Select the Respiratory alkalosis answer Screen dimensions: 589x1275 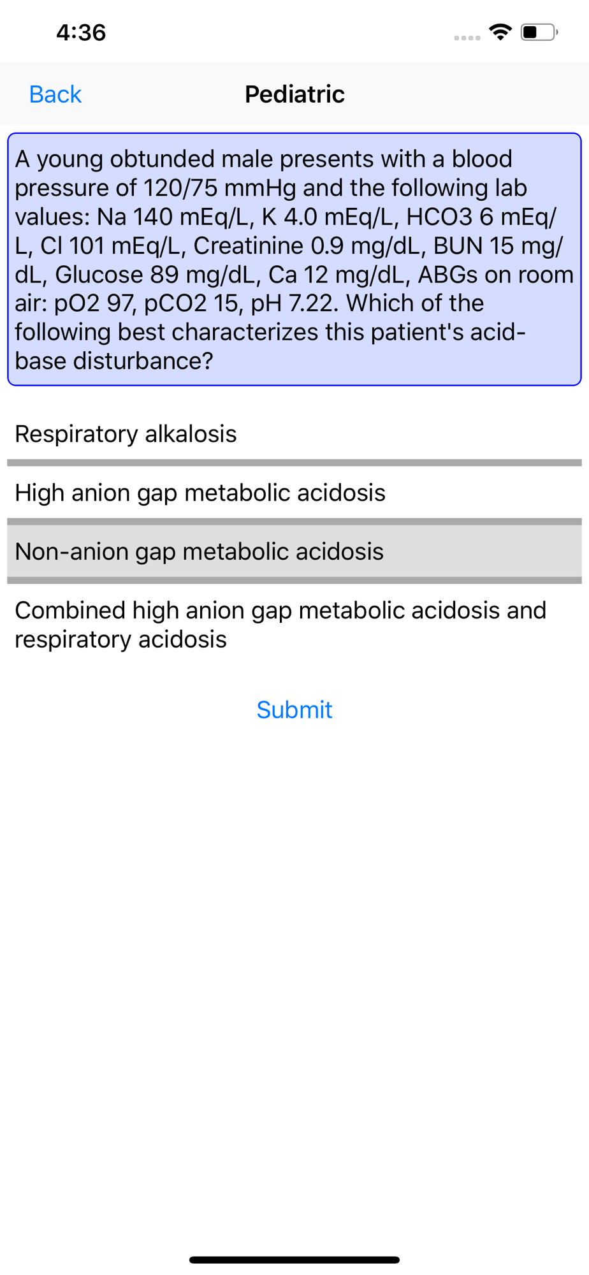pos(294,434)
